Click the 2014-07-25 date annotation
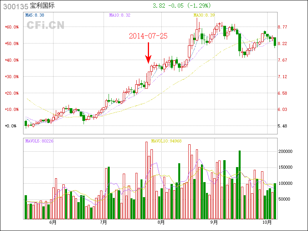This screenshot has height=231, width=308. [x=148, y=36]
